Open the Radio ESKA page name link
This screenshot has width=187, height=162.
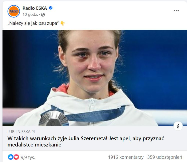coord(35,8)
